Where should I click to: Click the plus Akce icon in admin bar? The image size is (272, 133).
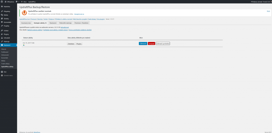(22, 2)
